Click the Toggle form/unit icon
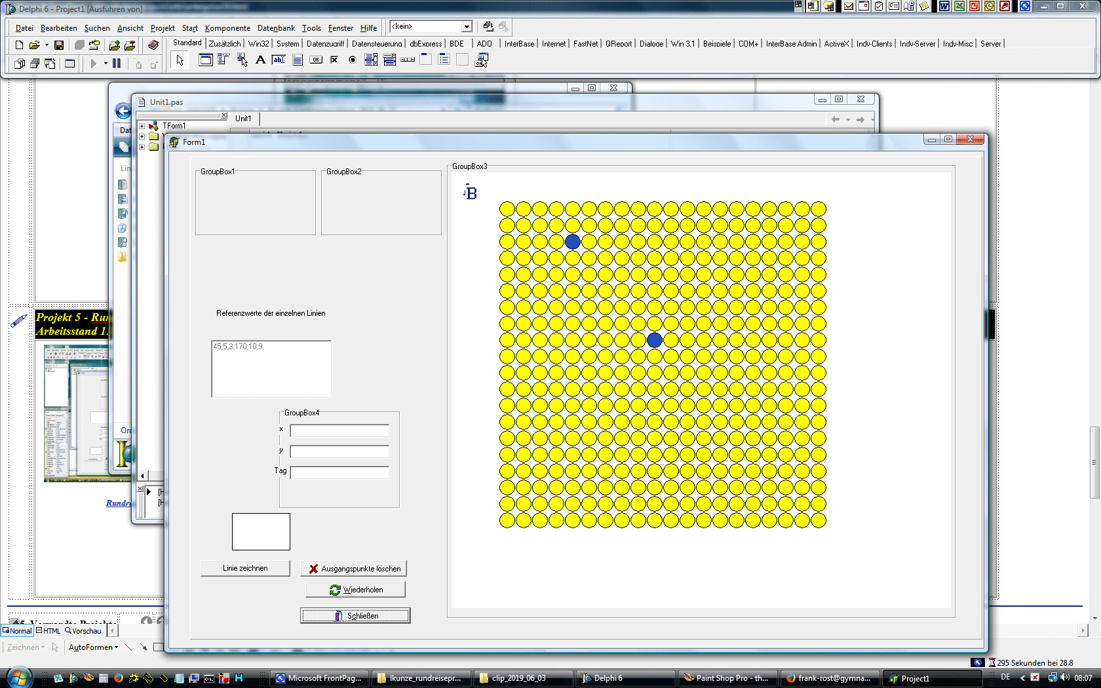1101x688 pixels. click(x=50, y=64)
